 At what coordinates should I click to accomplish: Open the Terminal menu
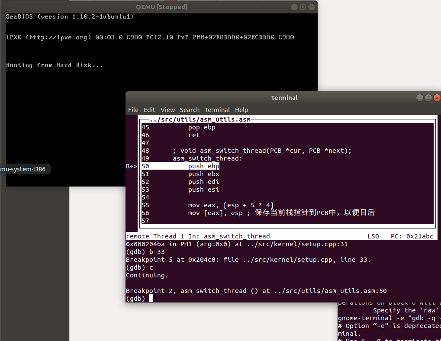217,109
